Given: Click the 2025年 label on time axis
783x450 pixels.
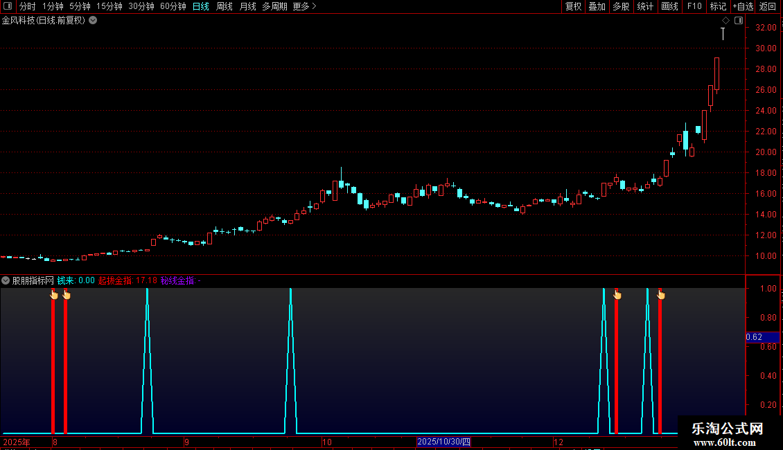Looking at the screenshot, I should coord(17,442).
